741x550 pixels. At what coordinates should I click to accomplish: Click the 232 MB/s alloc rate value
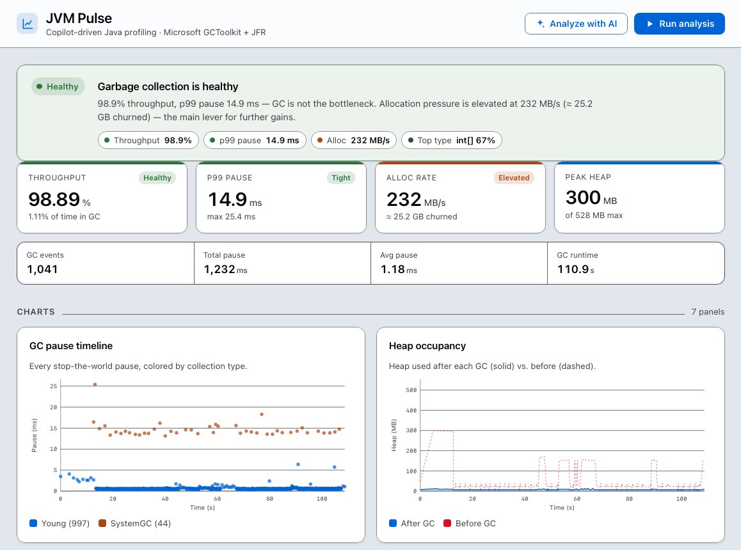[416, 200]
